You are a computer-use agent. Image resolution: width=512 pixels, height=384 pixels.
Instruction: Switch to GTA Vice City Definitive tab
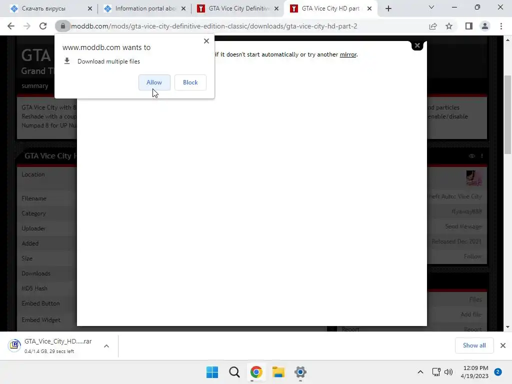click(238, 8)
